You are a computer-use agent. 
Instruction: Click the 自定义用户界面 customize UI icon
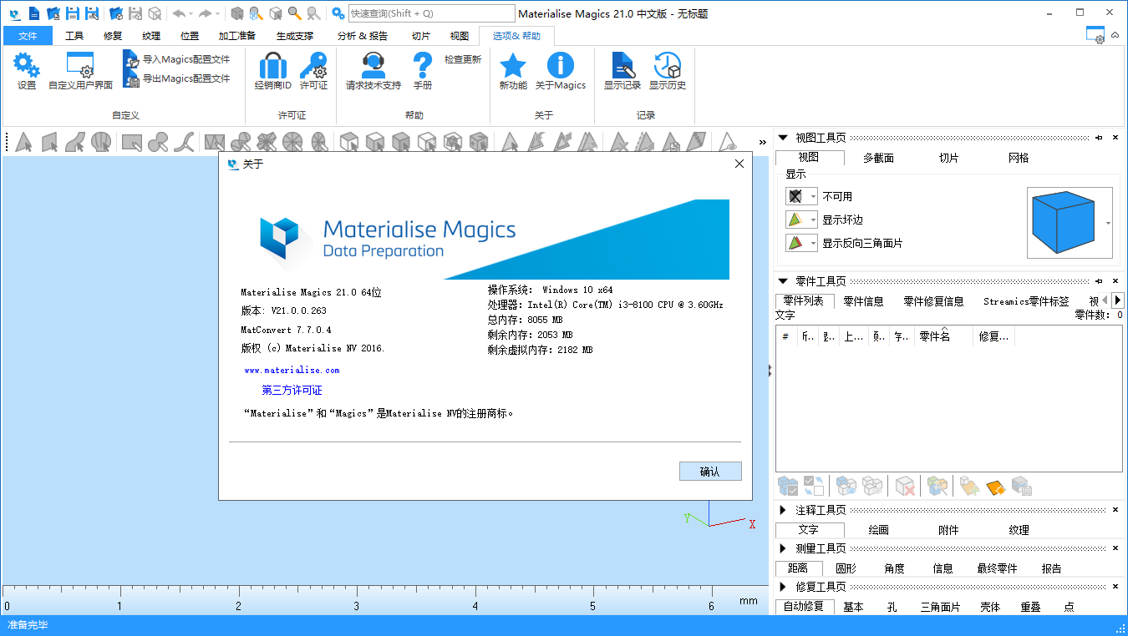(80, 65)
